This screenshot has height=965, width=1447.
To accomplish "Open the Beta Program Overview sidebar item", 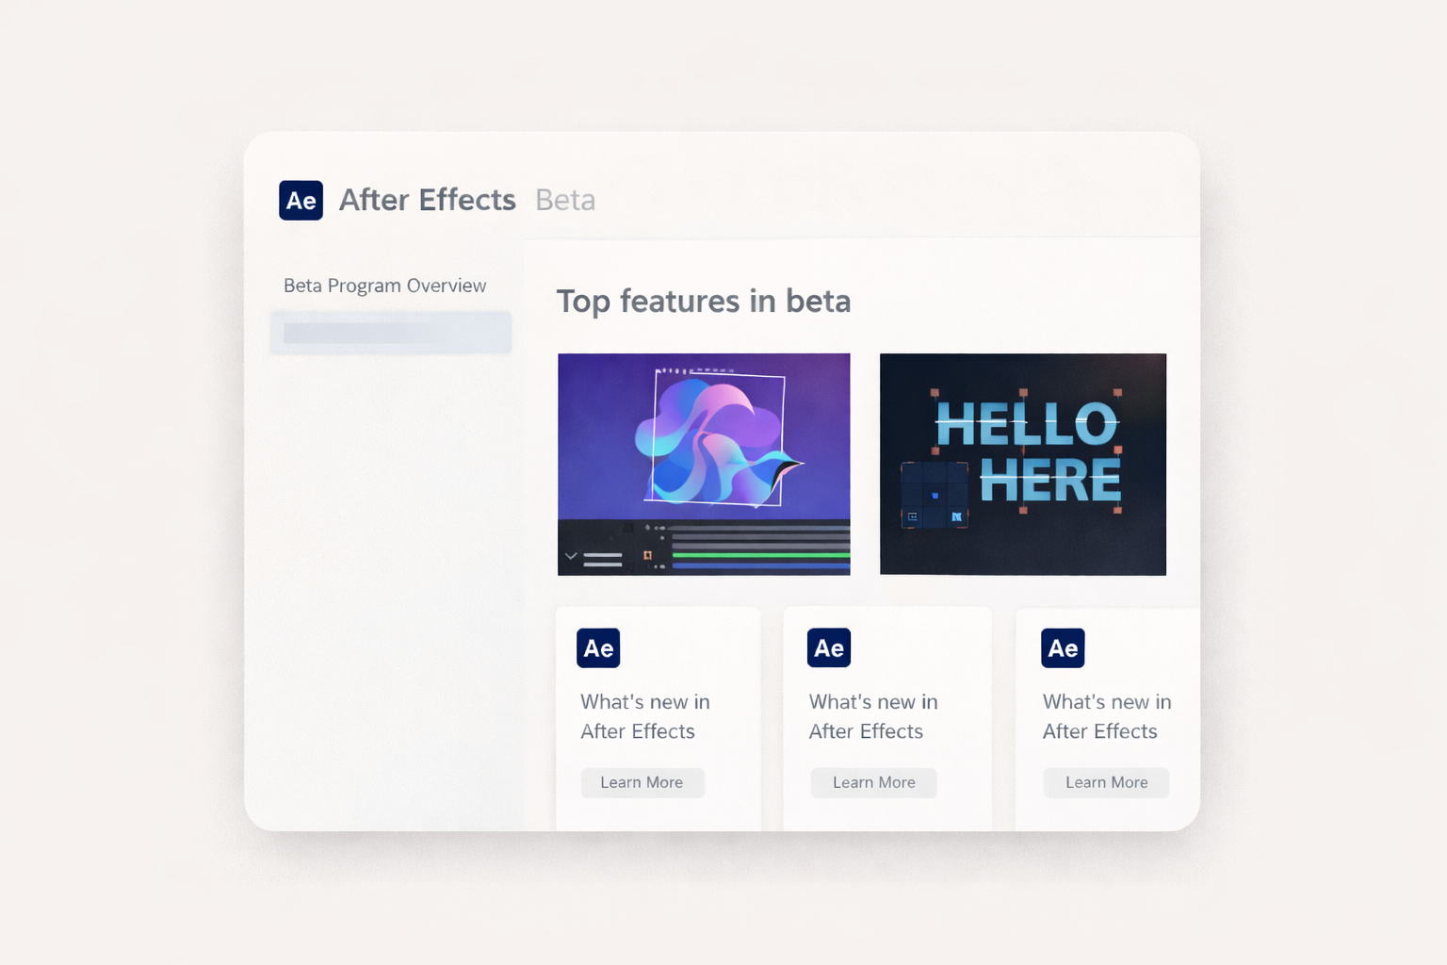I will tap(384, 286).
